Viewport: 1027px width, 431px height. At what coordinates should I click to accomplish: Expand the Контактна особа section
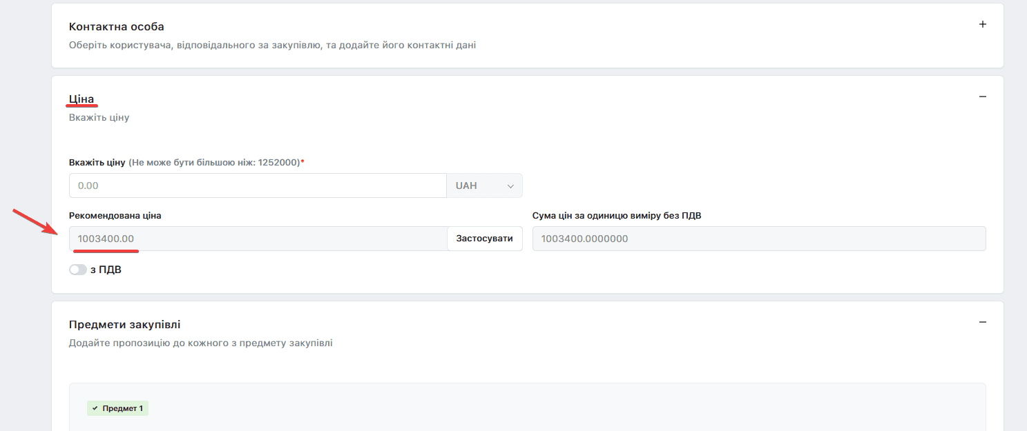[983, 25]
